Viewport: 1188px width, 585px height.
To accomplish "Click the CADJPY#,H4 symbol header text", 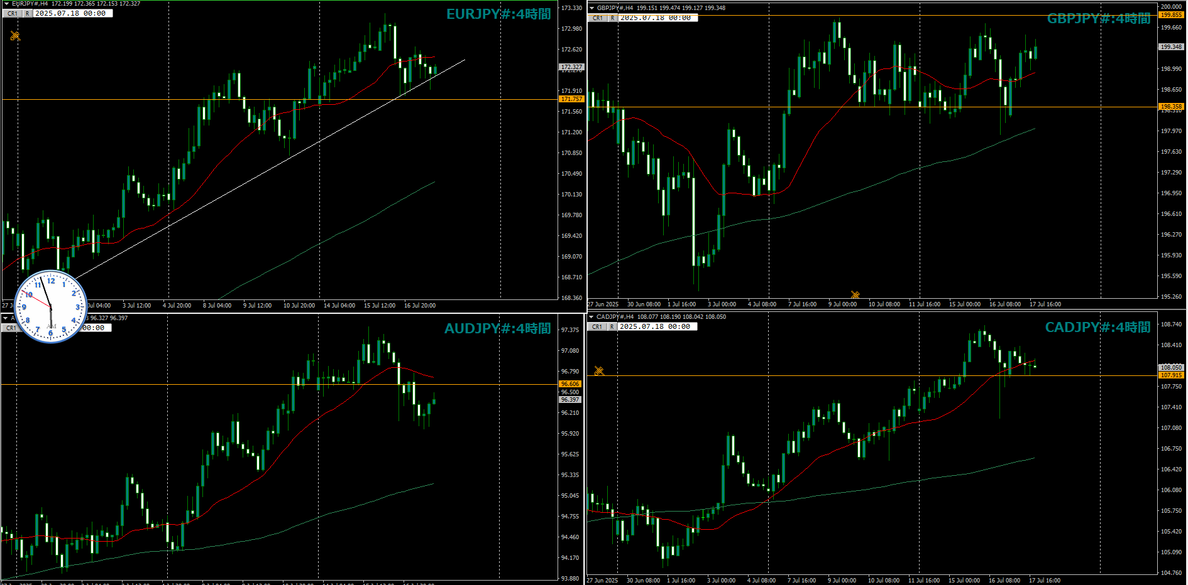I will (x=615, y=317).
